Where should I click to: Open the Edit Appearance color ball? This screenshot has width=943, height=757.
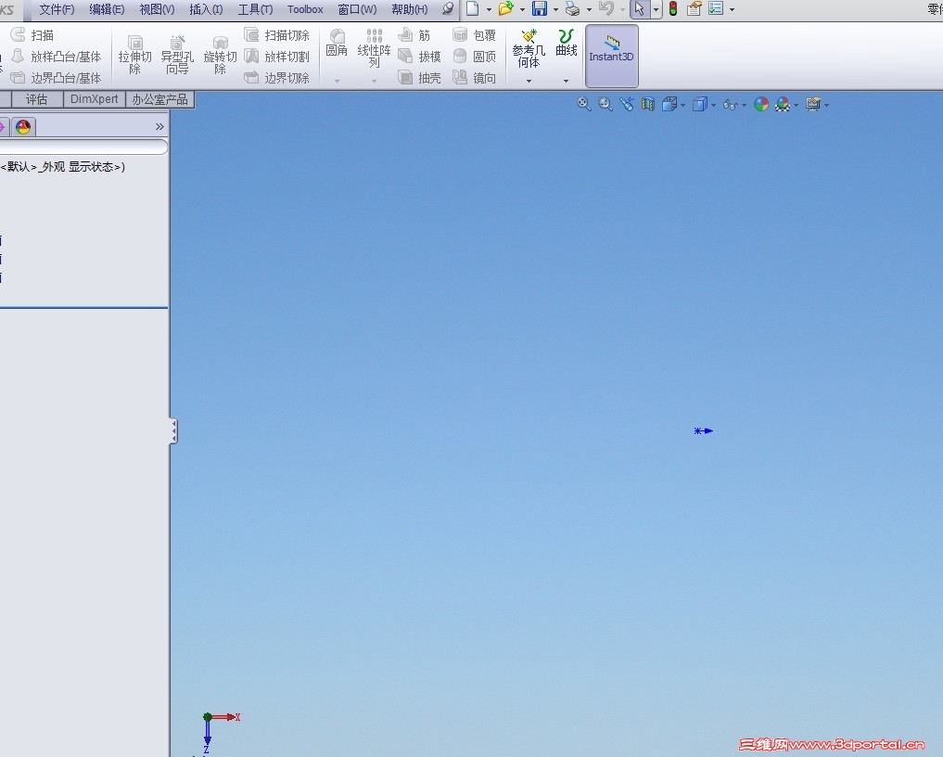click(760, 104)
